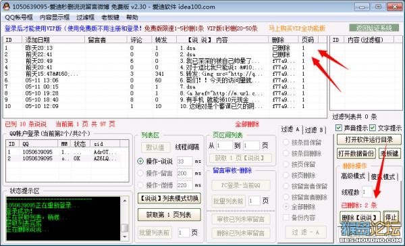
Task: Select the 操作-说说 radio button
Action: 140,161
